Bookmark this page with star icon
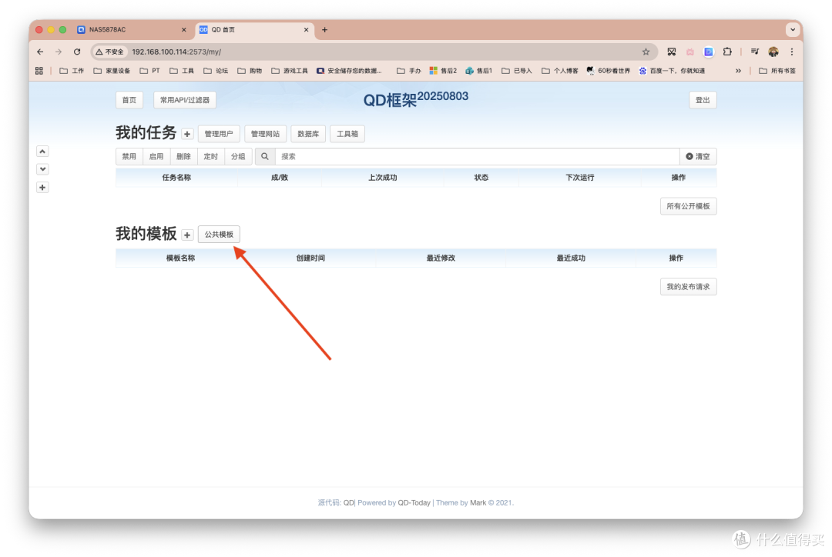 coord(646,52)
